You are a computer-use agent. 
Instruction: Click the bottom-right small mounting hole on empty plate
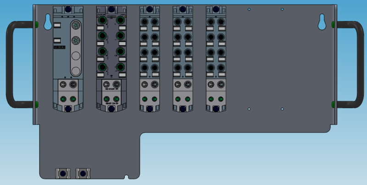click(x=282, y=109)
